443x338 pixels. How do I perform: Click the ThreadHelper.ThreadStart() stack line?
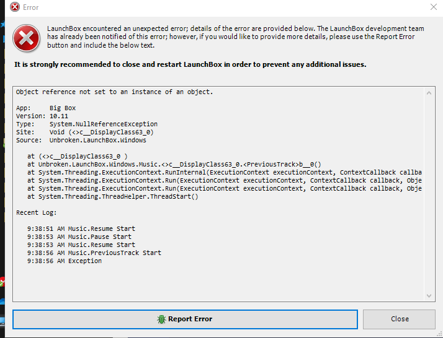(x=113, y=196)
